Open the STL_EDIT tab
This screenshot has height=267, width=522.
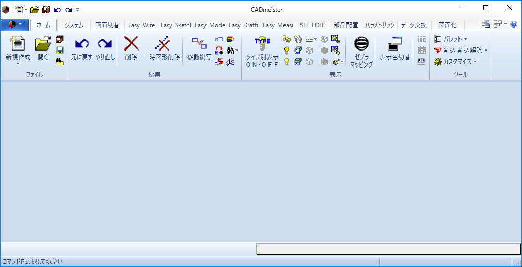(312, 25)
